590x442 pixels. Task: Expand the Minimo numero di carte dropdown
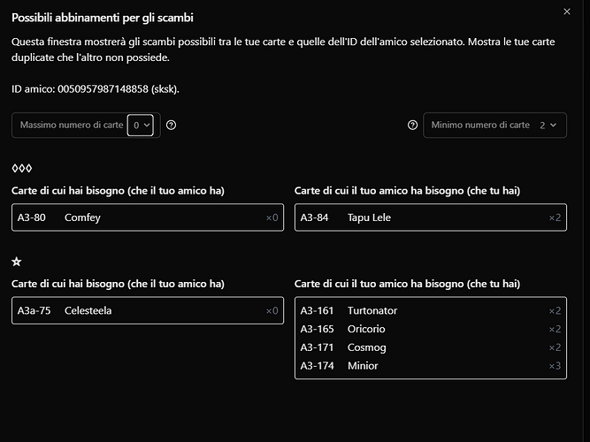(x=494, y=126)
